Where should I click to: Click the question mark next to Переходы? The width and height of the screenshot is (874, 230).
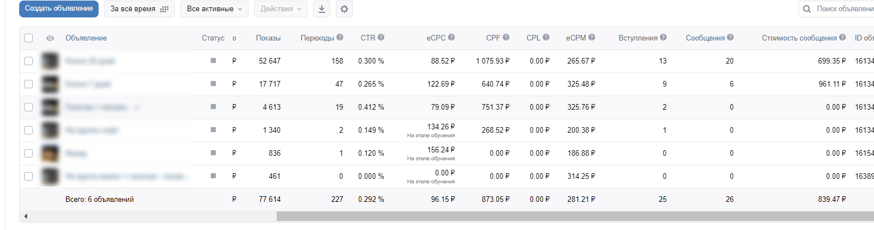tap(340, 38)
